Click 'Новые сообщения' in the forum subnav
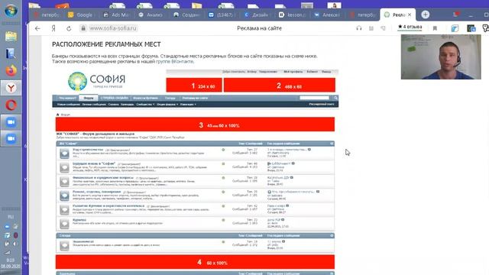This screenshot has height=275, width=489. coord(69,105)
